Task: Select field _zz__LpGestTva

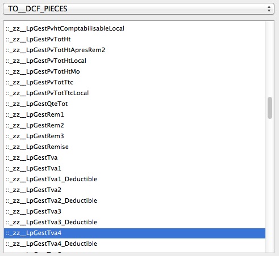Action: coord(135,157)
